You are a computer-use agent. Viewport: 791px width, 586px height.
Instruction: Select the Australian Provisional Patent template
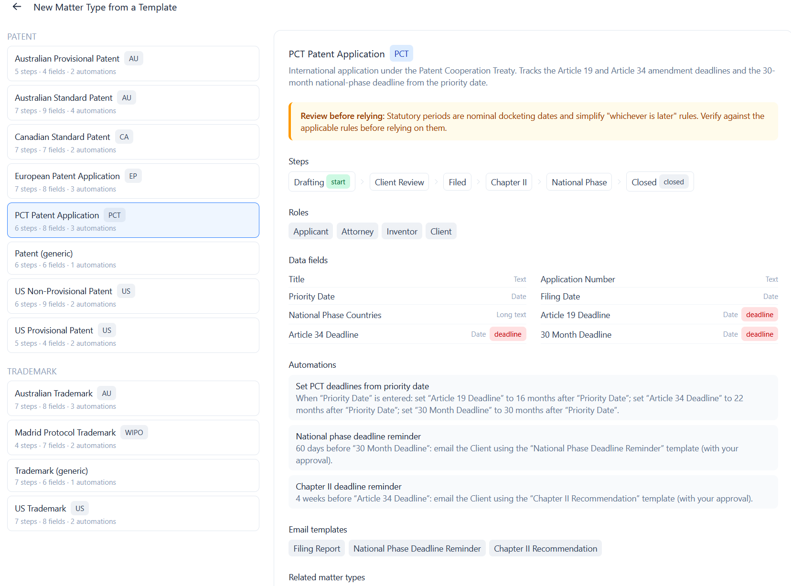coord(133,64)
